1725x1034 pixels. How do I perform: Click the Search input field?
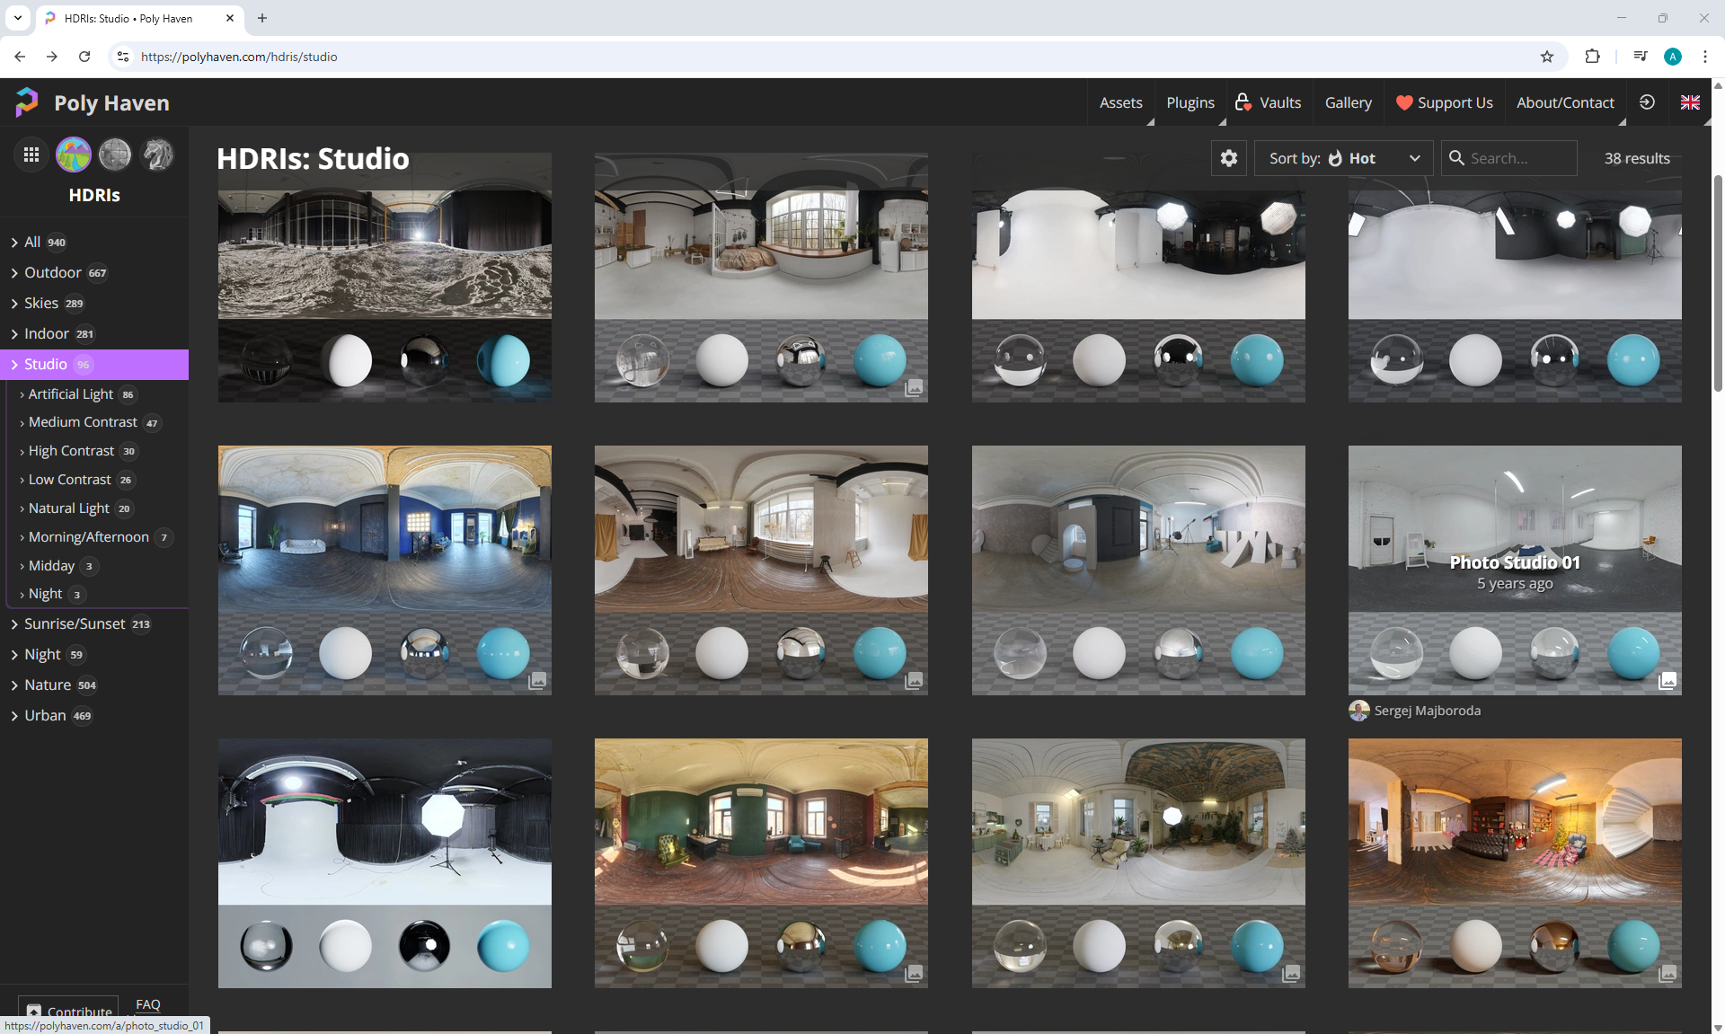pyautogui.click(x=1518, y=158)
